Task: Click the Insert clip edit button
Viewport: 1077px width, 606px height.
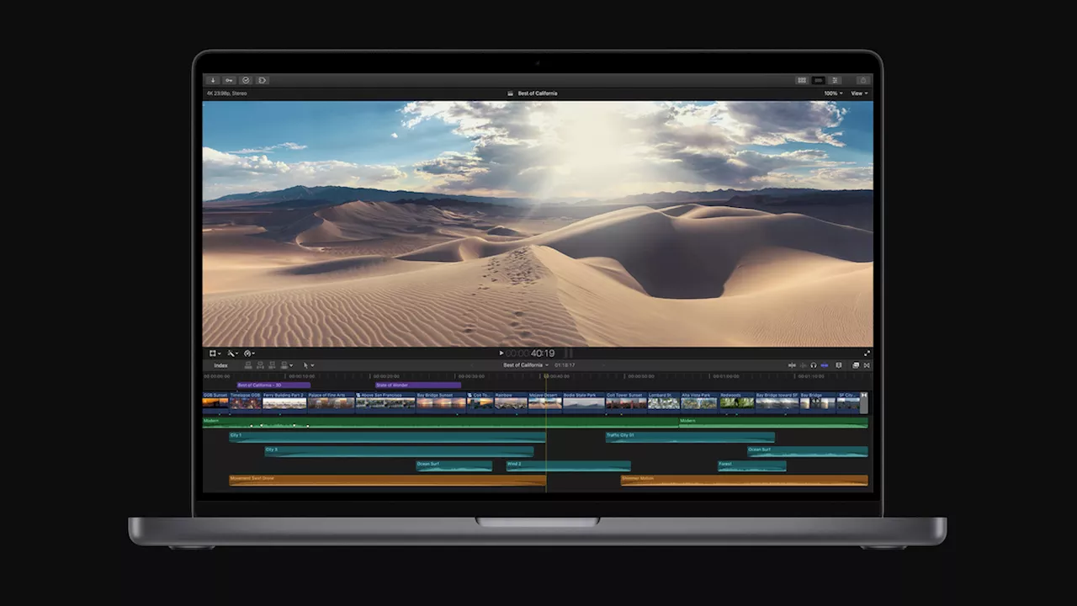Action: click(260, 365)
